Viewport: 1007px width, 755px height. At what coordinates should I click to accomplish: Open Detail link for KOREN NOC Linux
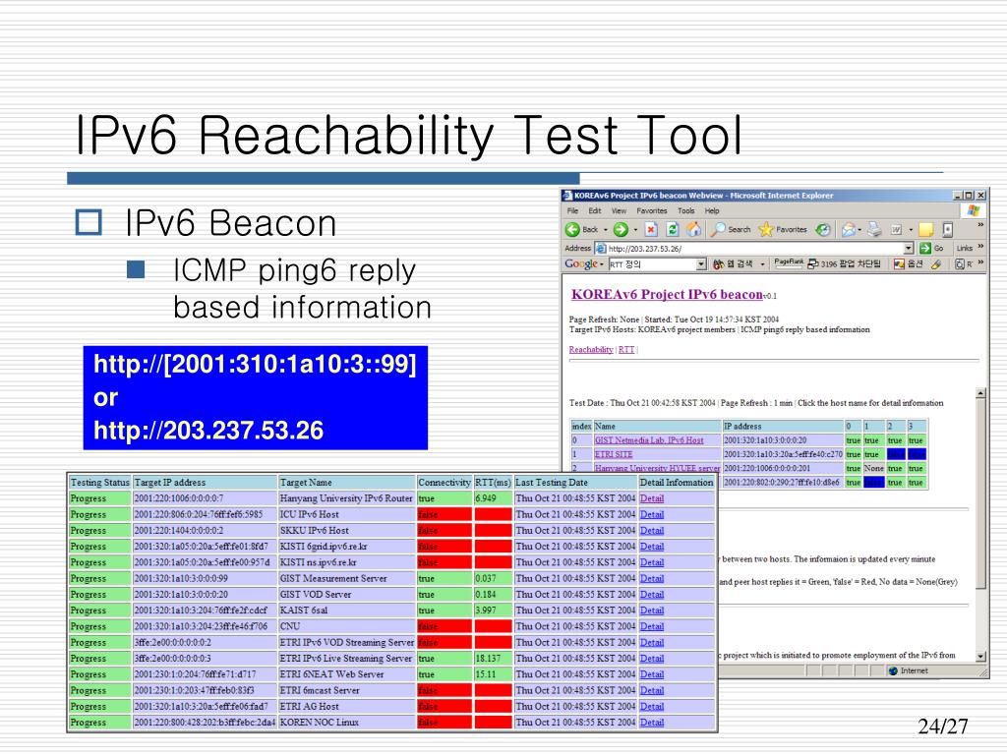pos(652,723)
